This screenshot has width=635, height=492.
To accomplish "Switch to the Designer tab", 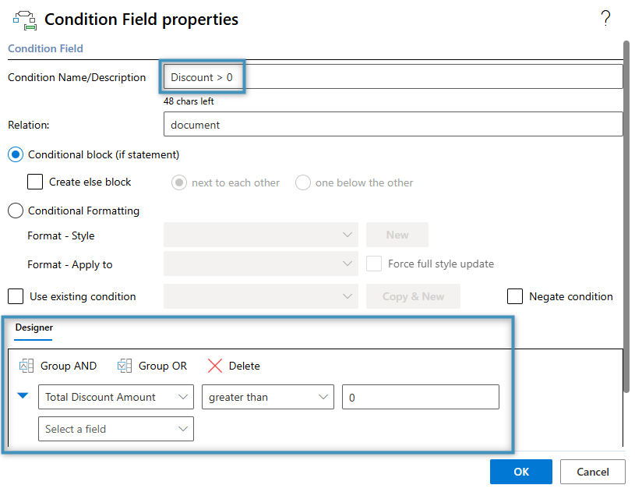I will tap(34, 328).
